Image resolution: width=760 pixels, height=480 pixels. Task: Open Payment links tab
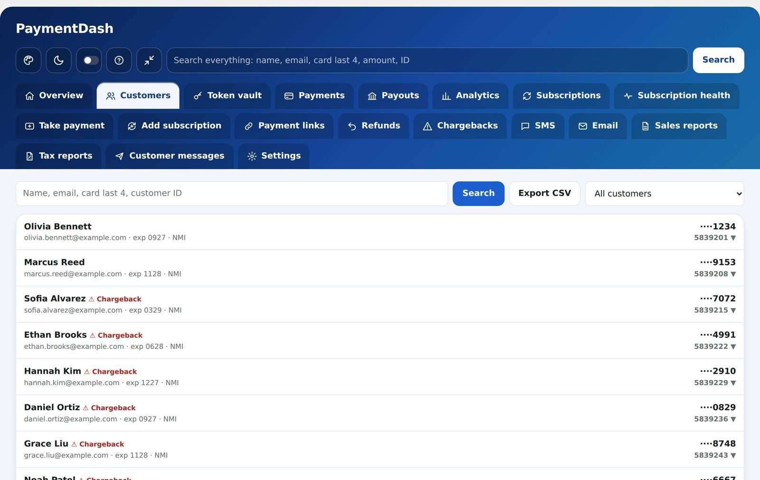pyautogui.click(x=284, y=126)
